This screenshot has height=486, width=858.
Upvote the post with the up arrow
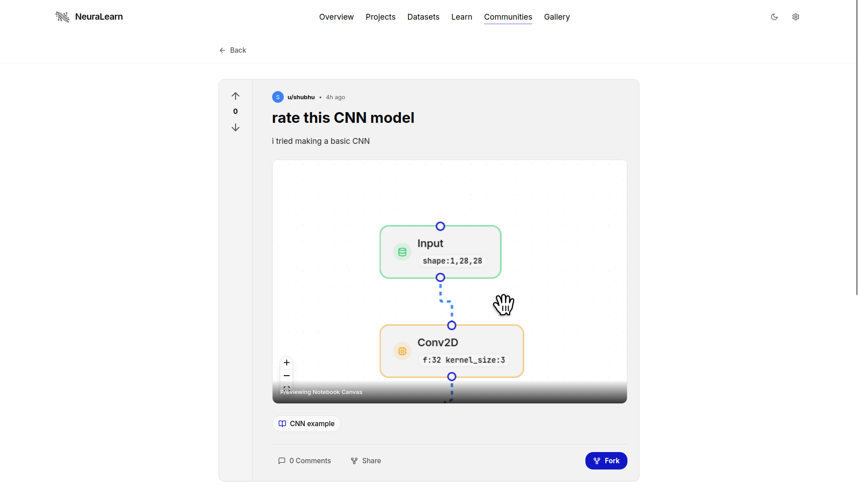point(236,96)
